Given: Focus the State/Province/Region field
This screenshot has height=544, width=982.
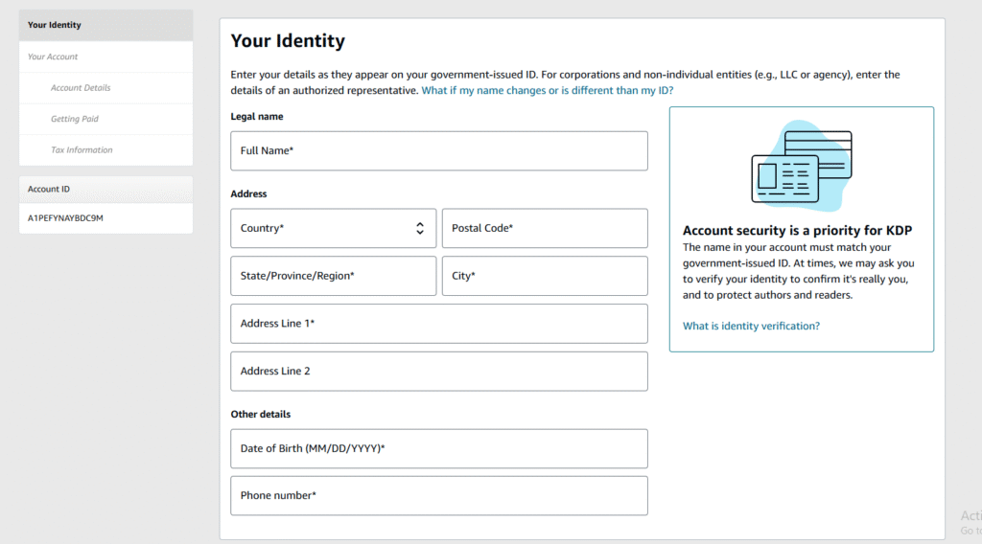Looking at the screenshot, I should point(333,276).
